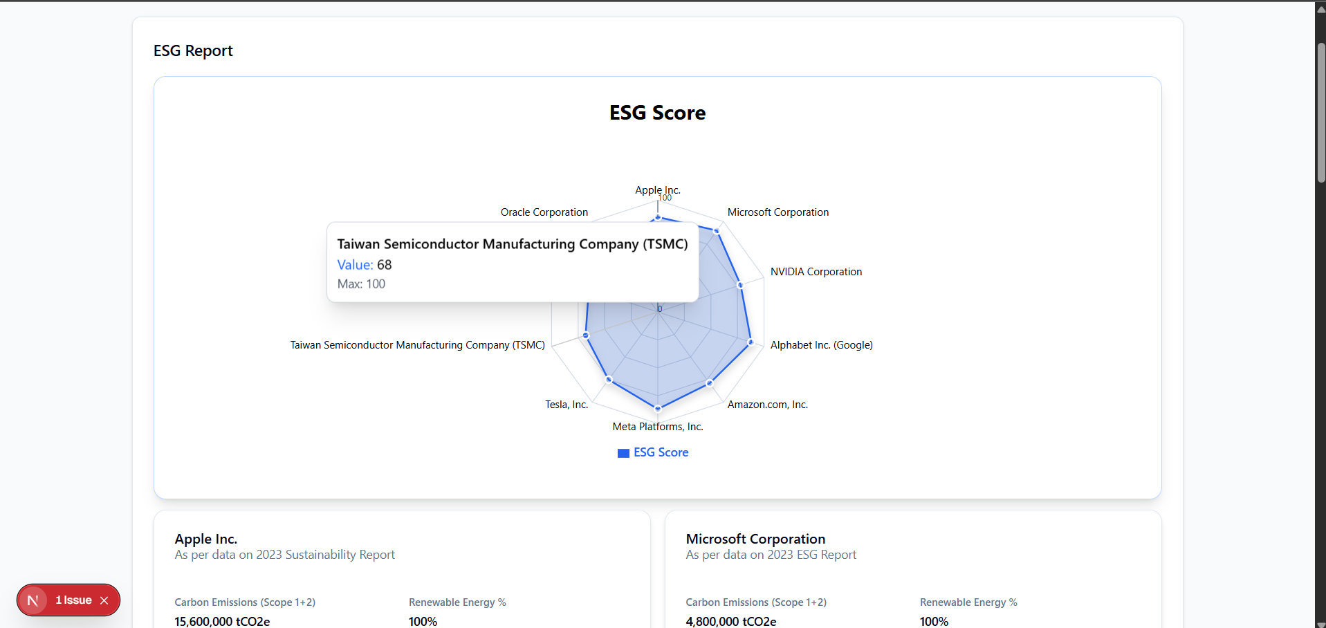
Task: Click the page vertical scrollbar thumb
Action: [x=1320, y=113]
